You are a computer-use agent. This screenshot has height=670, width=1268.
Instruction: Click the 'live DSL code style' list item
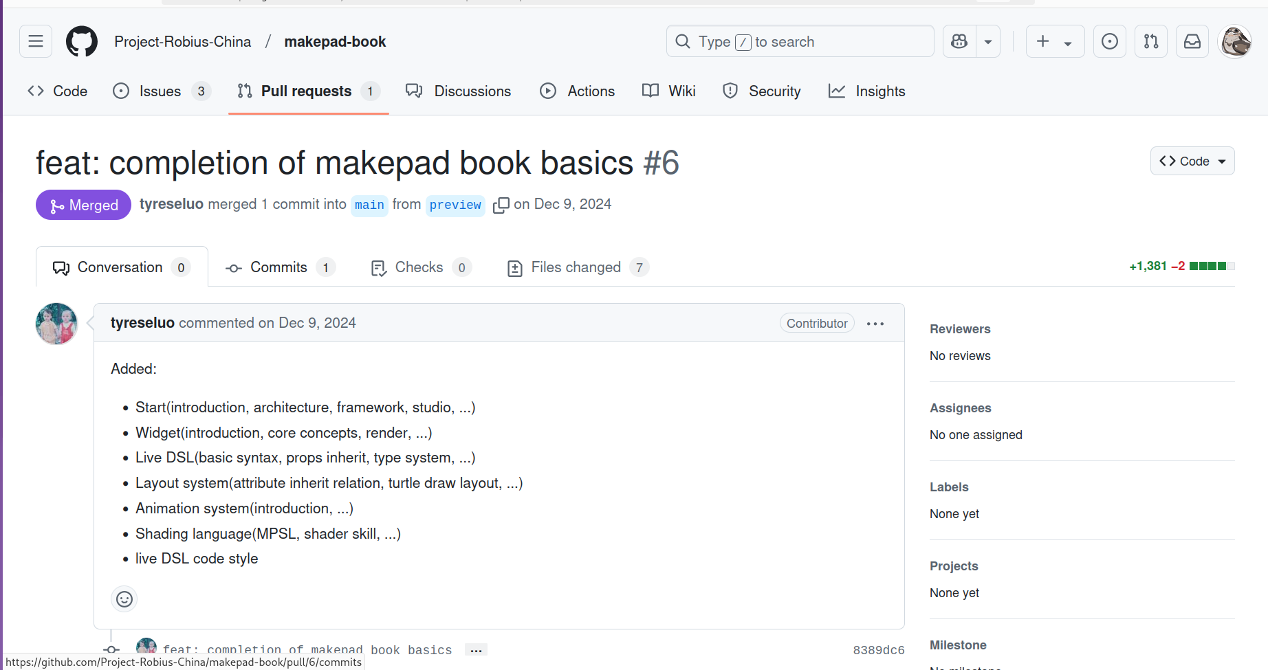[197, 559]
